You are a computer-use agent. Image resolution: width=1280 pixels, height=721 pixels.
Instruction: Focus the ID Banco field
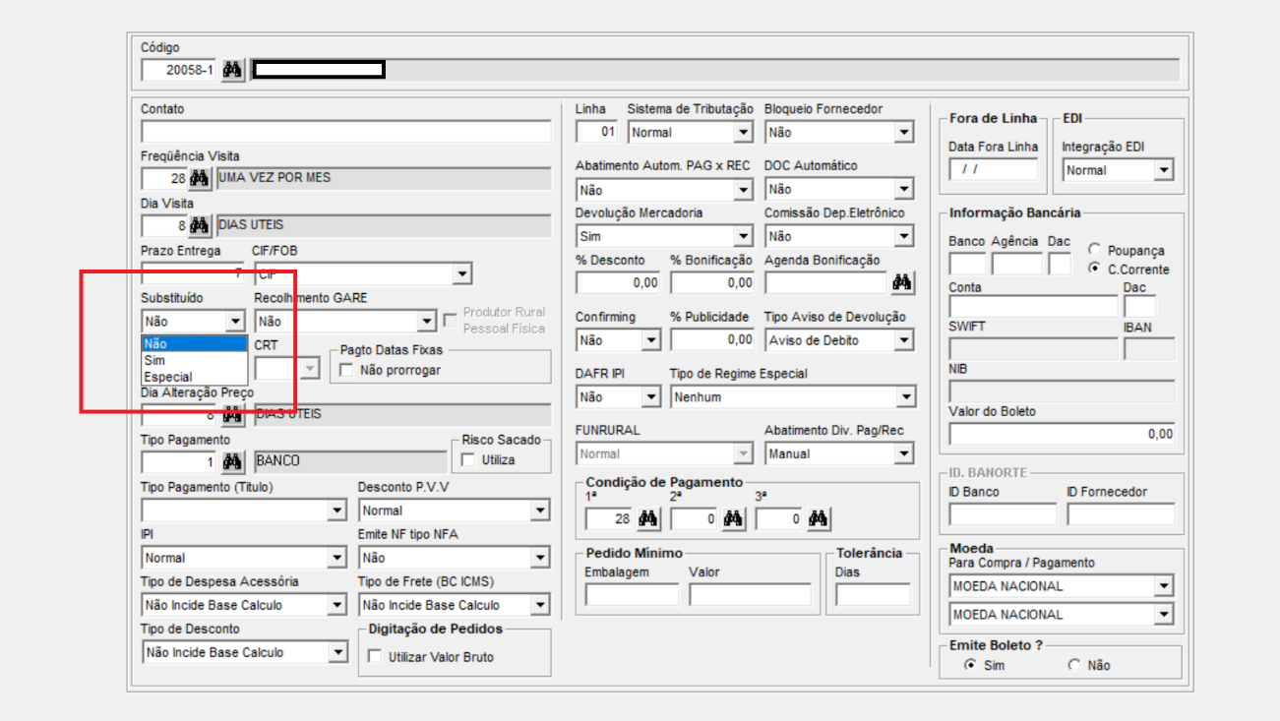1003,514
